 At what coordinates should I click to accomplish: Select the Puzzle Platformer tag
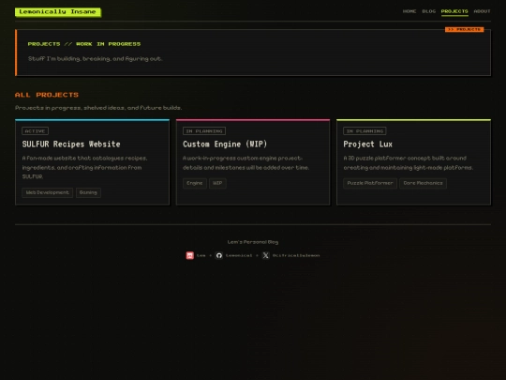(x=370, y=183)
